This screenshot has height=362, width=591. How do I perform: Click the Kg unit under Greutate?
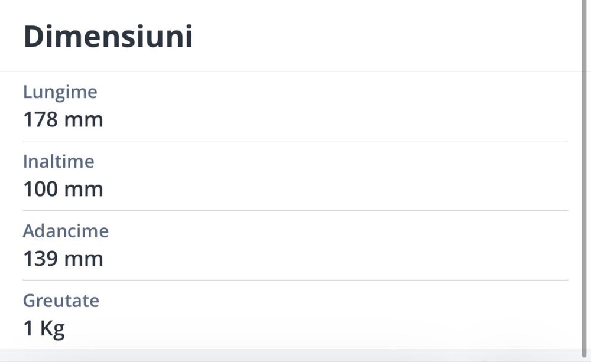[52, 329]
